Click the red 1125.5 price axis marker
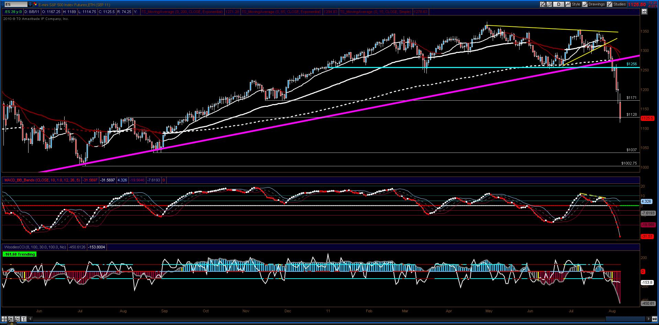This screenshot has height=325, width=659. (x=648, y=118)
